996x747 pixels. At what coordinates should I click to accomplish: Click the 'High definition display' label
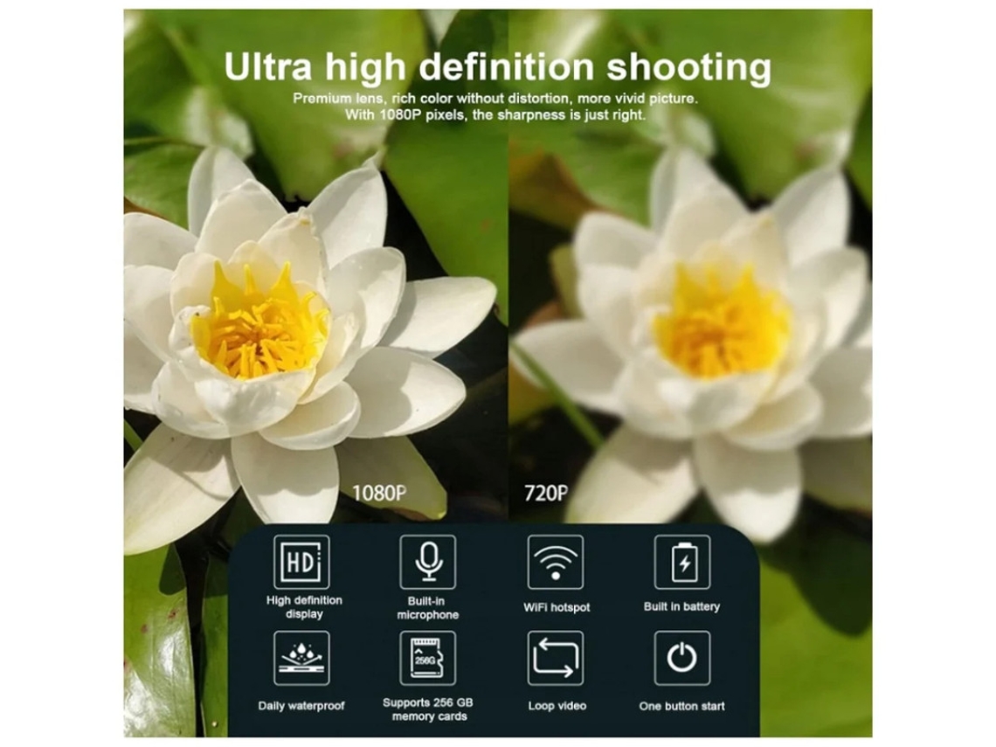[x=304, y=607]
